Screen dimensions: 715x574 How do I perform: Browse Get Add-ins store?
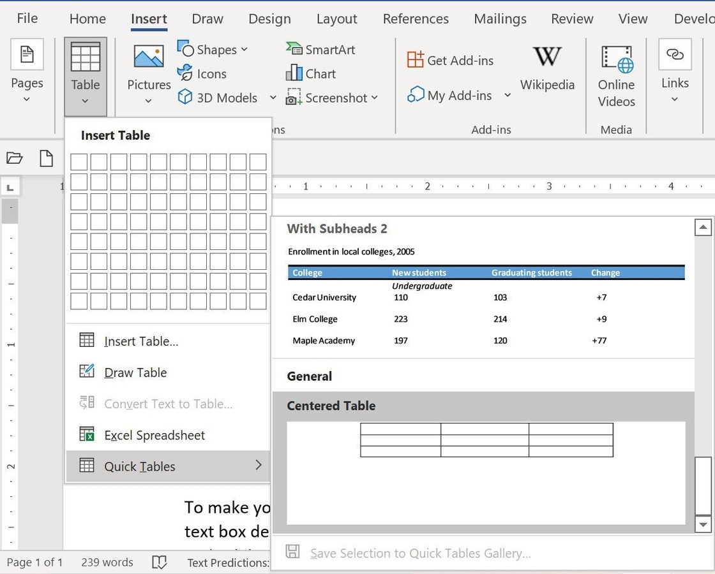tap(450, 60)
